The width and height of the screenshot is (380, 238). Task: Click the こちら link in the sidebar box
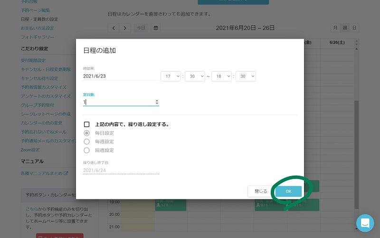(32, 209)
